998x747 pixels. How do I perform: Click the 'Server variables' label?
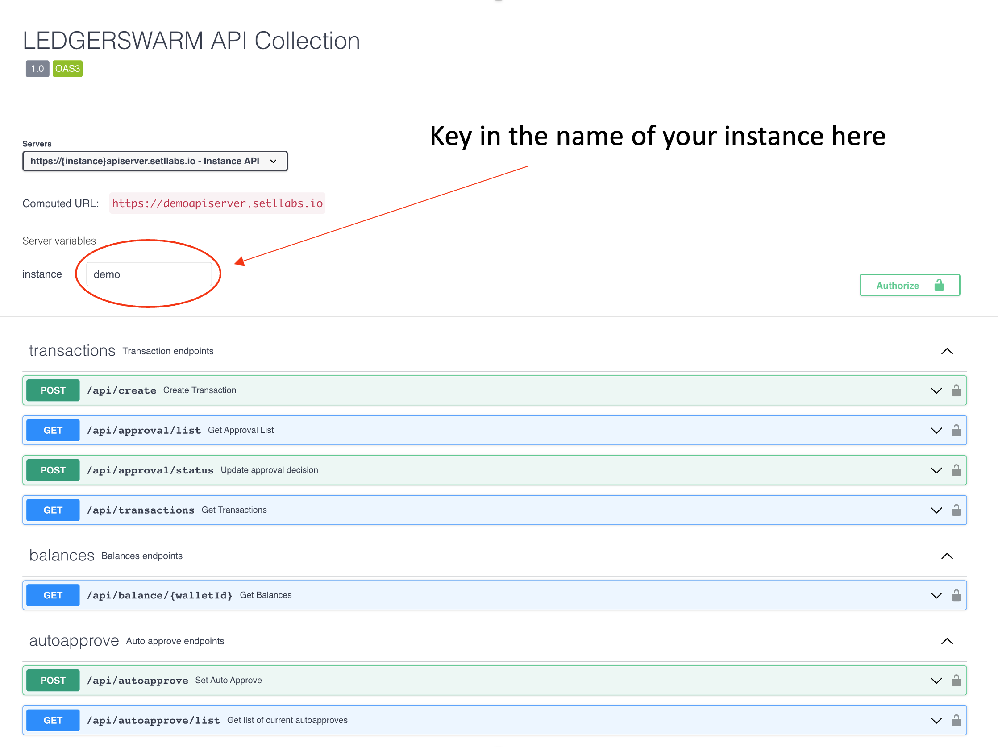(x=59, y=241)
